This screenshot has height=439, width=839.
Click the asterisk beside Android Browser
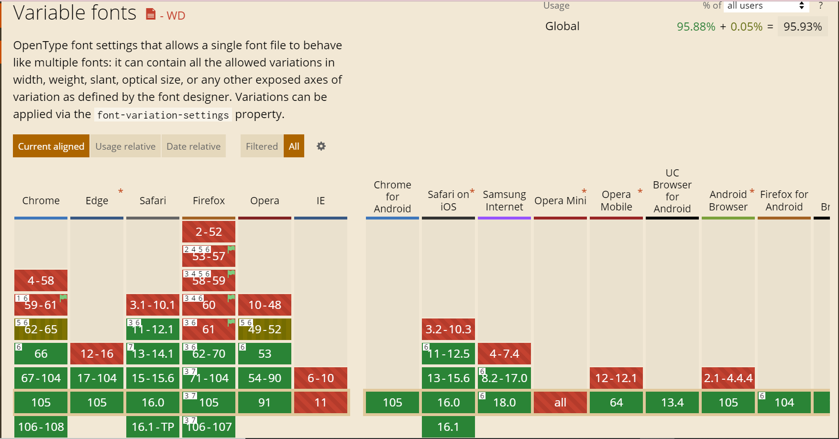click(752, 192)
